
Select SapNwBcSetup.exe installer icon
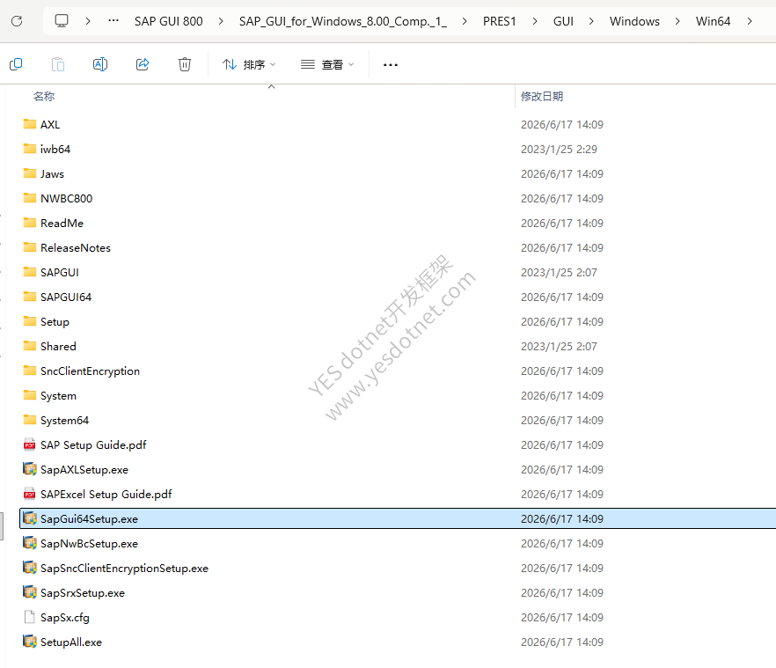point(30,543)
